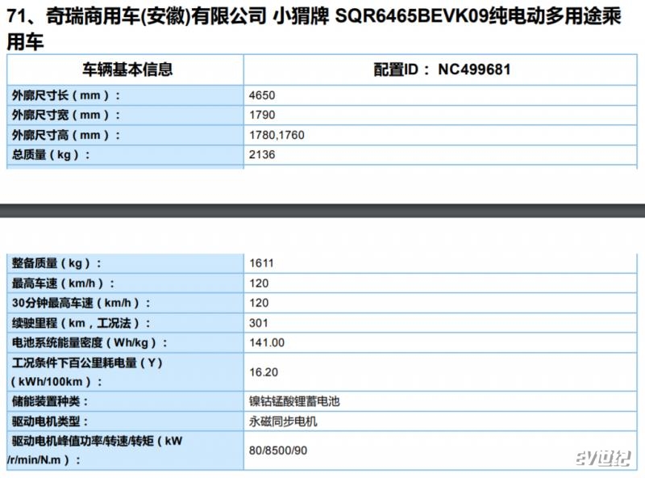Select the height value 1780,1760
The width and height of the screenshot is (645, 478).
click(277, 135)
